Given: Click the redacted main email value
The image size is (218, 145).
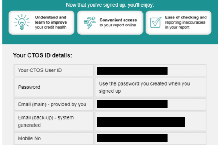Looking at the screenshot, I should coord(132,104).
